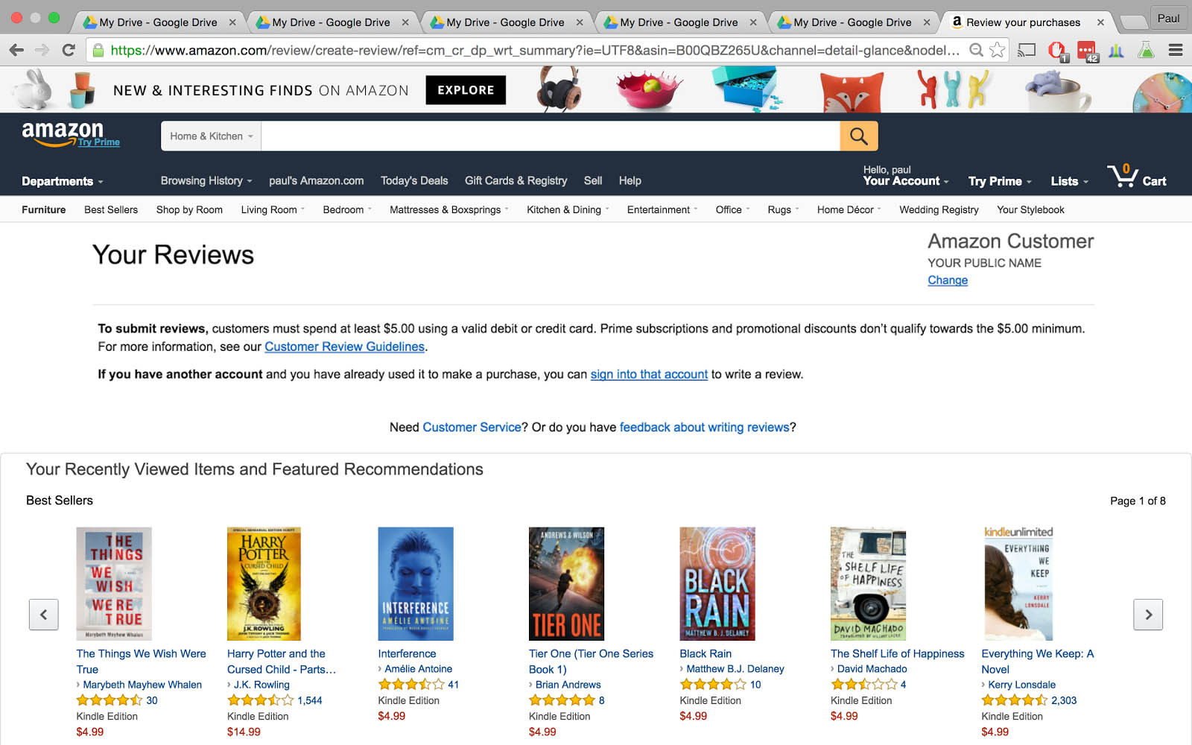Screen dimensions: 1192x745
Task: Close the first My Drive tab
Action: (232, 22)
